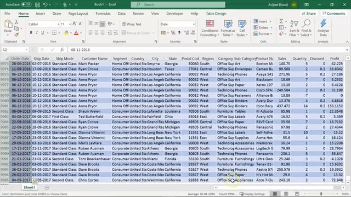351x197 pixels.
Task: Decrease font size with the small A
Action: click(81, 24)
